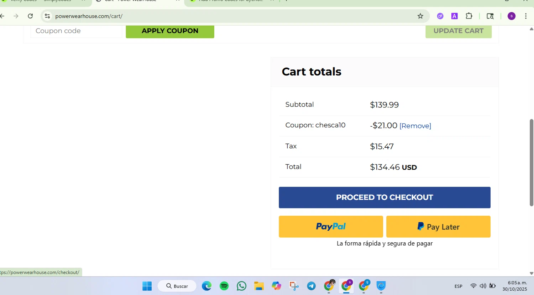Pay with the PayPal button
This screenshot has width=534, height=295.
[331, 227]
